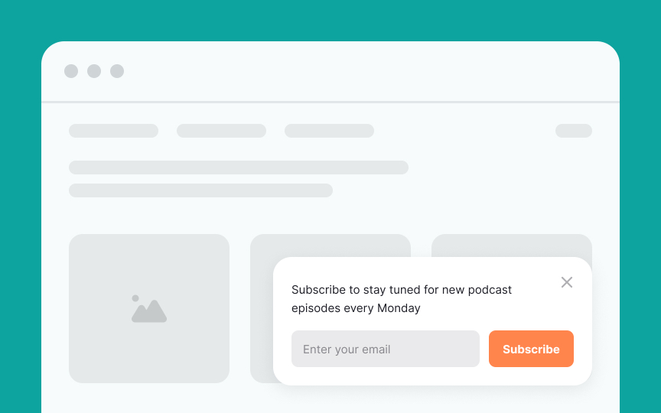This screenshot has height=413, width=661.
Task: Click the small pill at the navigation's right end
Action: coord(573,131)
